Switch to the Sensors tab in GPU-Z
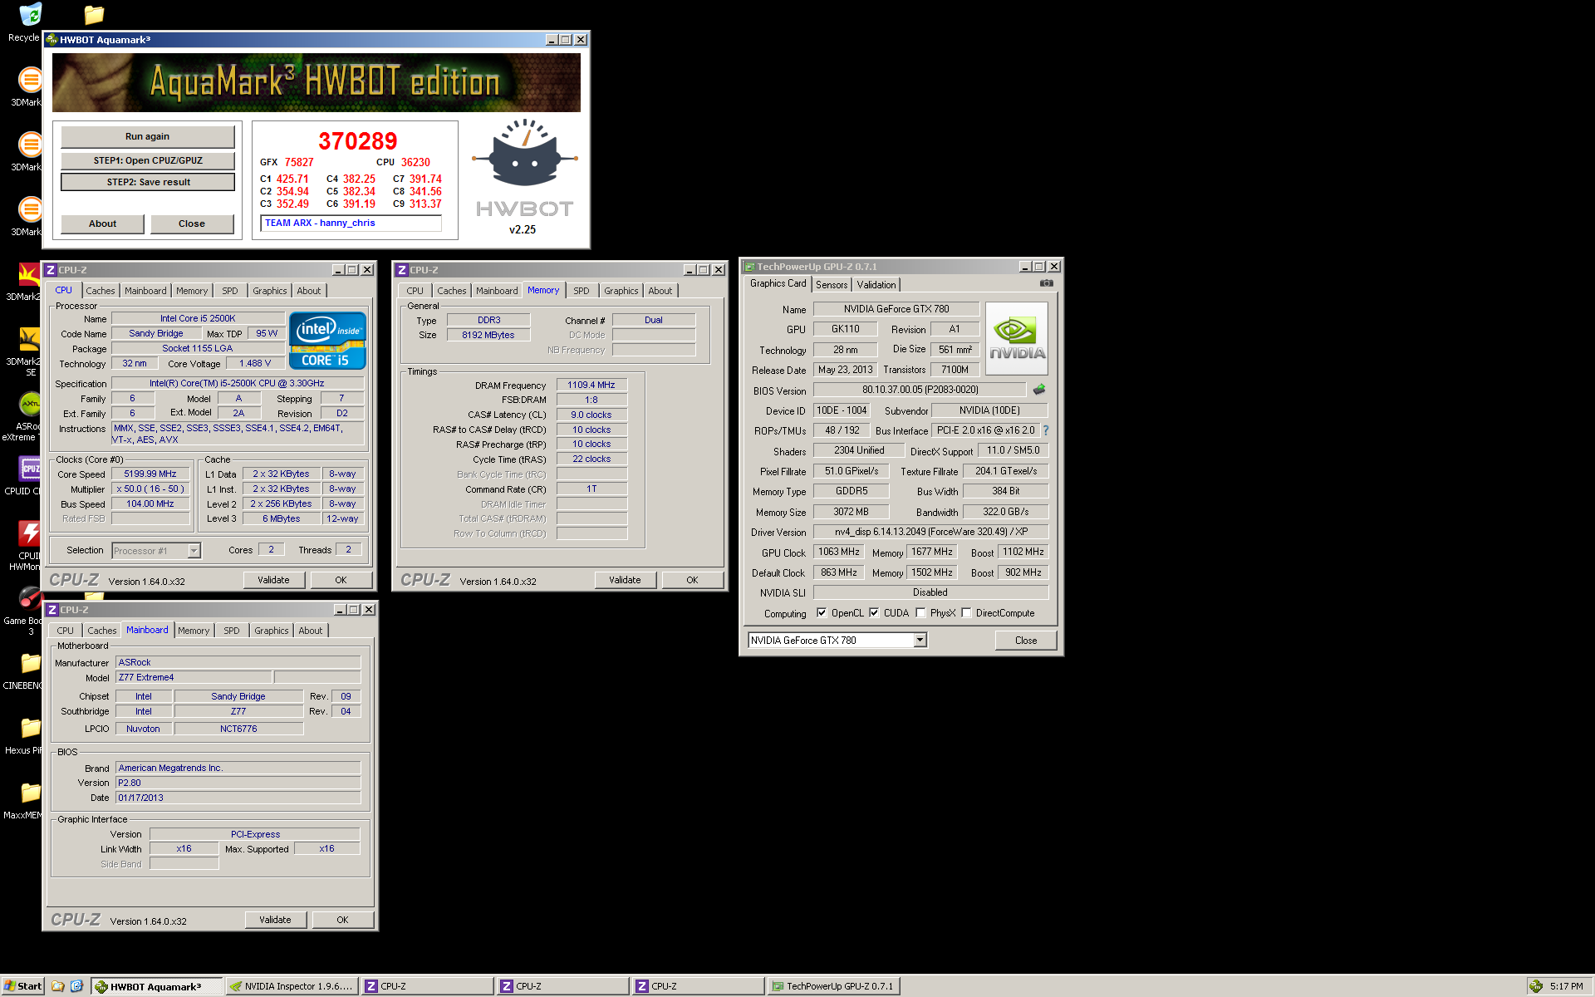The height and width of the screenshot is (997, 1595). tap(832, 285)
